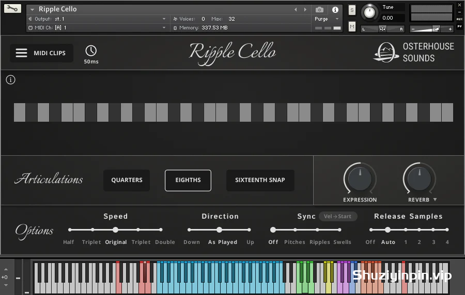
Task: Select the Sixteenth Snap articulation
Action: (x=260, y=180)
